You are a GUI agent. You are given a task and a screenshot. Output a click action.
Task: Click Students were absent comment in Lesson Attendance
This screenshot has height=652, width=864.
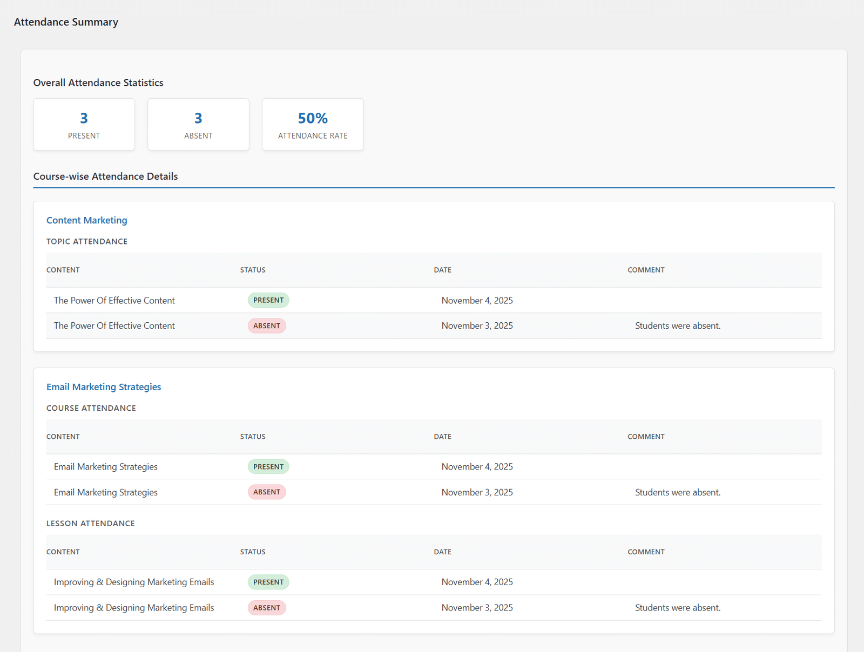[678, 608]
